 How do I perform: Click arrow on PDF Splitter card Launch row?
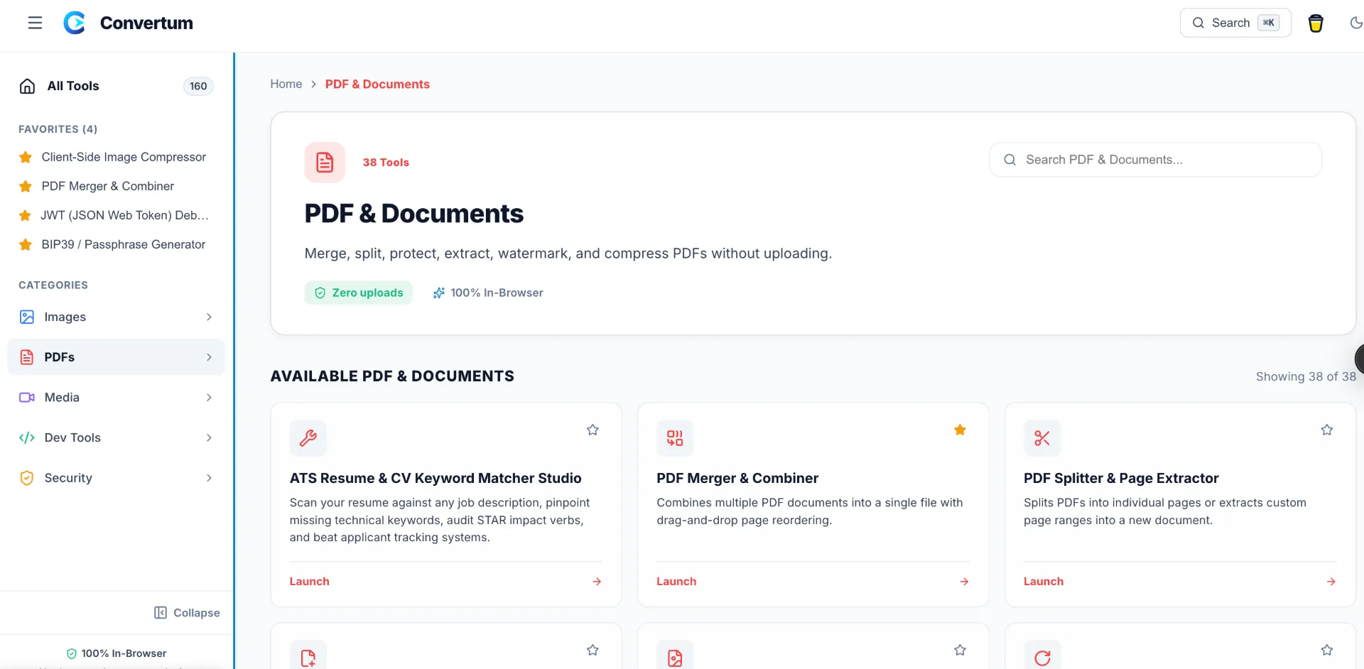tap(1331, 582)
